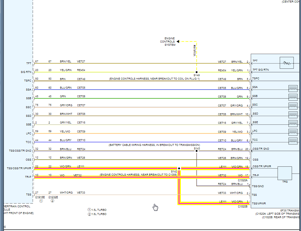Select the blue CET05 BLU/GRN wire line
Screen dimensions: 301x231
[x=142, y=90]
